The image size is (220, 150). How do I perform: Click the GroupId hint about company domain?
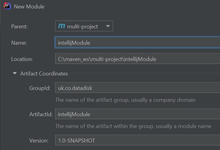pos(125,100)
